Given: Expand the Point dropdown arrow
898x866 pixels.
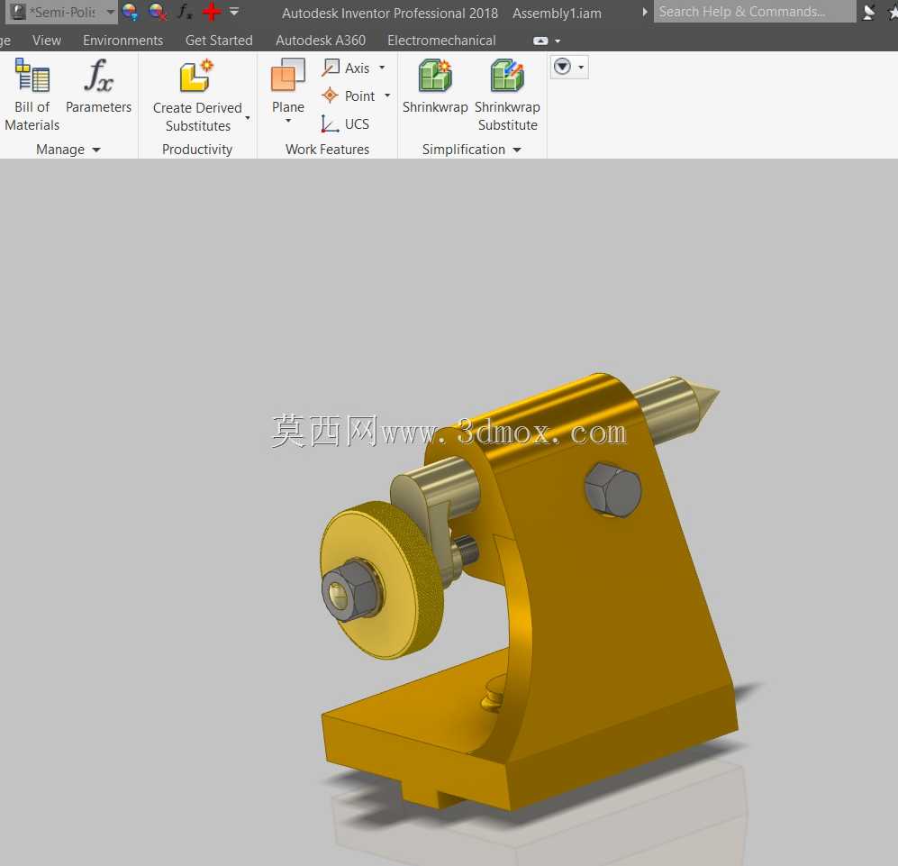Looking at the screenshot, I should pos(387,96).
